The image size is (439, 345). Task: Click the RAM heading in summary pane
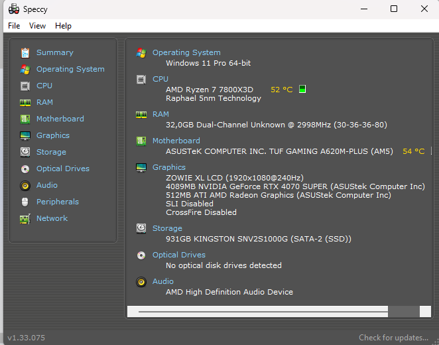(x=160, y=114)
